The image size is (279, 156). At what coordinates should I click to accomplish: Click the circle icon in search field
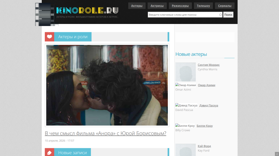(x=221, y=15)
